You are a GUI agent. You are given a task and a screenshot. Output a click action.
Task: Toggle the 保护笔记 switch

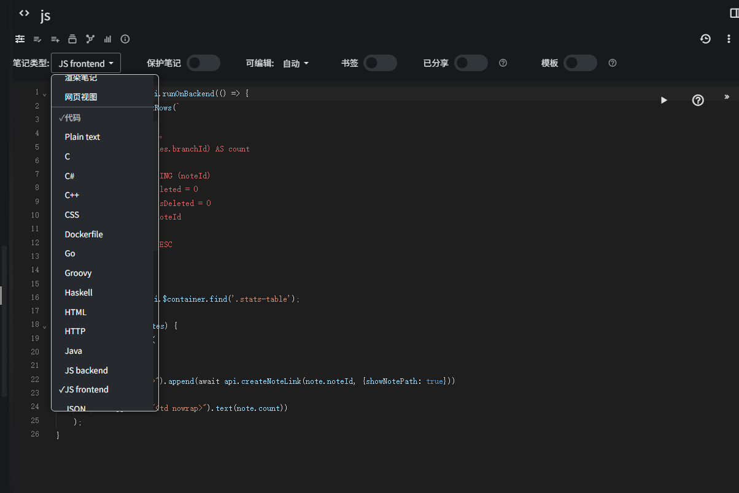(203, 63)
